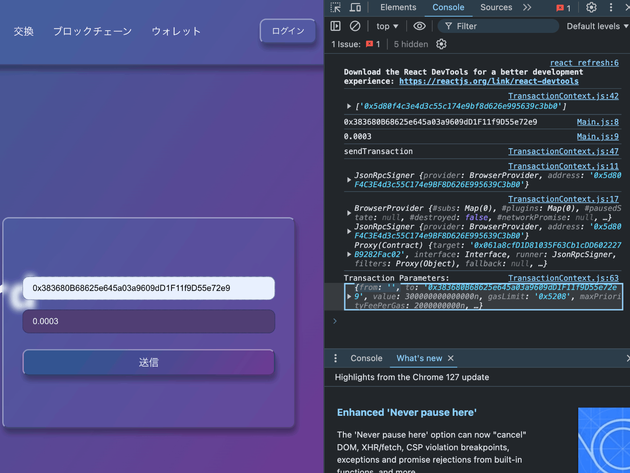This screenshot has width=630, height=473.
Task: Switch to the Sources tab
Action: (x=496, y=7)
